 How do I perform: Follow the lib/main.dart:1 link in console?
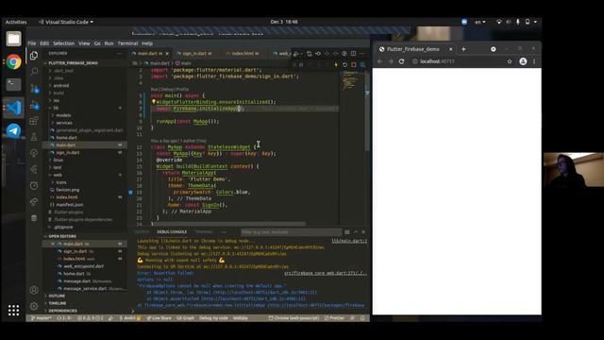[x=349, y=241]
